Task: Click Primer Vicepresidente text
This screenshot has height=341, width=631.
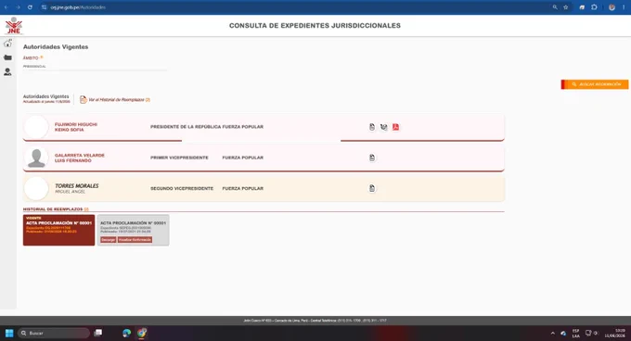Action: [179, 158]
